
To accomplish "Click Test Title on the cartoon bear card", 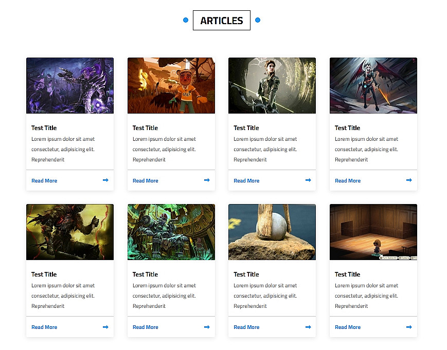I will pyautogui.click(x=145, y=128).
